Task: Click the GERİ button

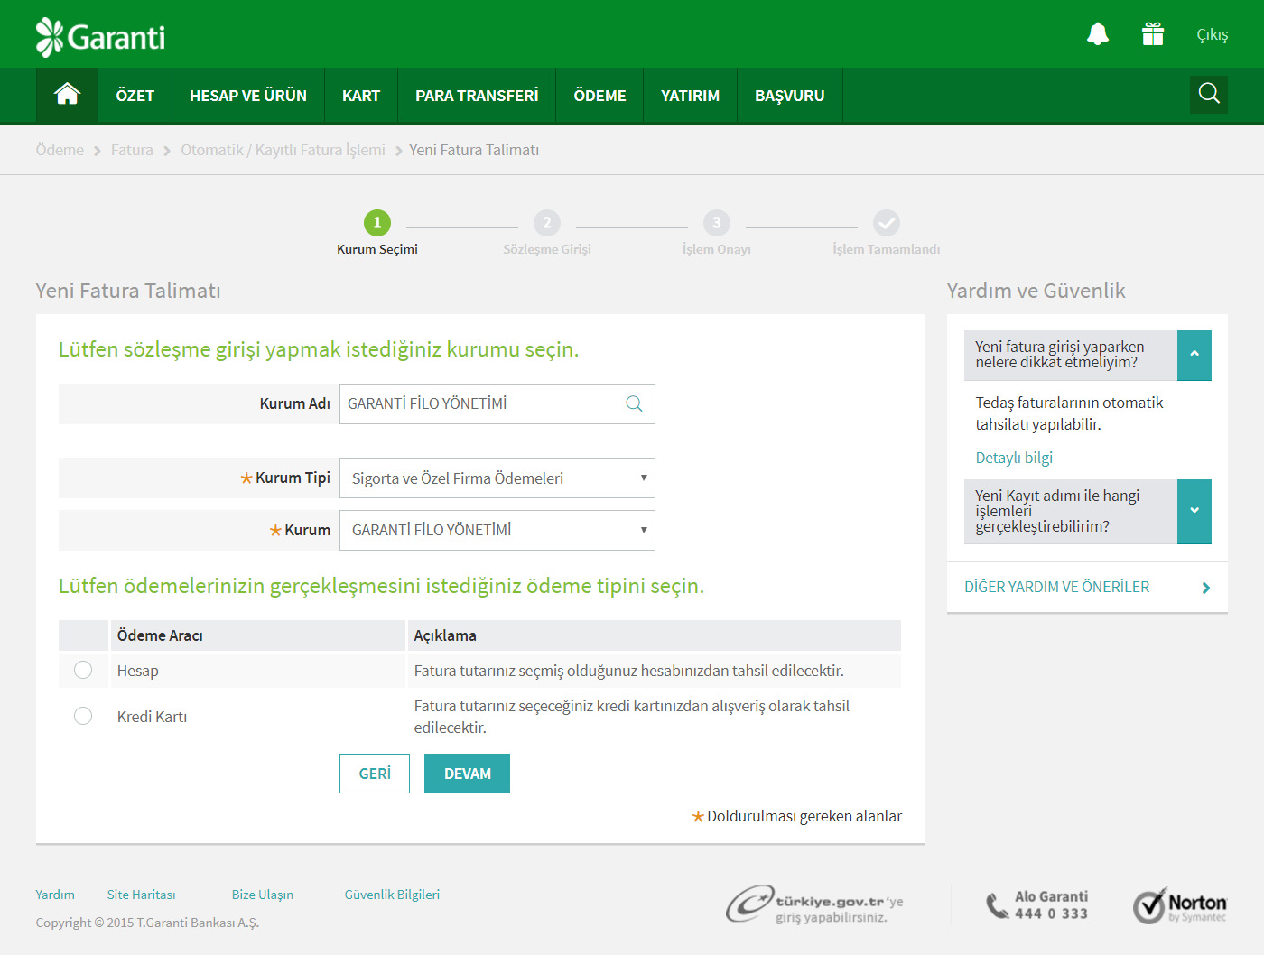Action: tap(375, 774)
